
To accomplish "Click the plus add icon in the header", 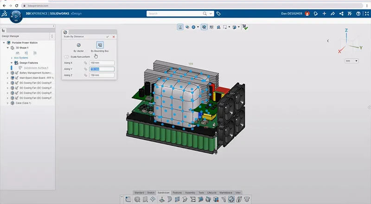I will [324, 13].
